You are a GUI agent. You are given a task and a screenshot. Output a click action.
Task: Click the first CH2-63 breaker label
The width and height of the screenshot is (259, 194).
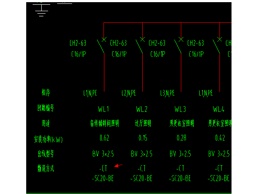pos(78,43)
